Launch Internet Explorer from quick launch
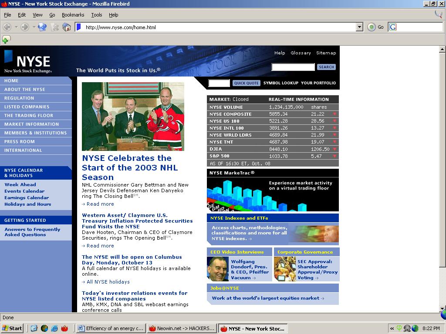 pyautogui.click(x=54, y=328)
